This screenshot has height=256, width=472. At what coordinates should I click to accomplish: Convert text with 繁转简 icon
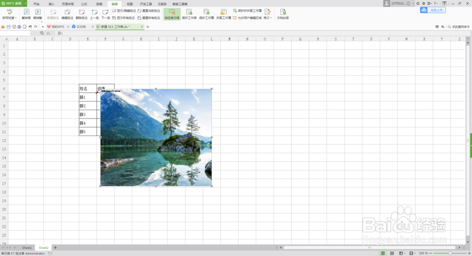click(26, 14)
